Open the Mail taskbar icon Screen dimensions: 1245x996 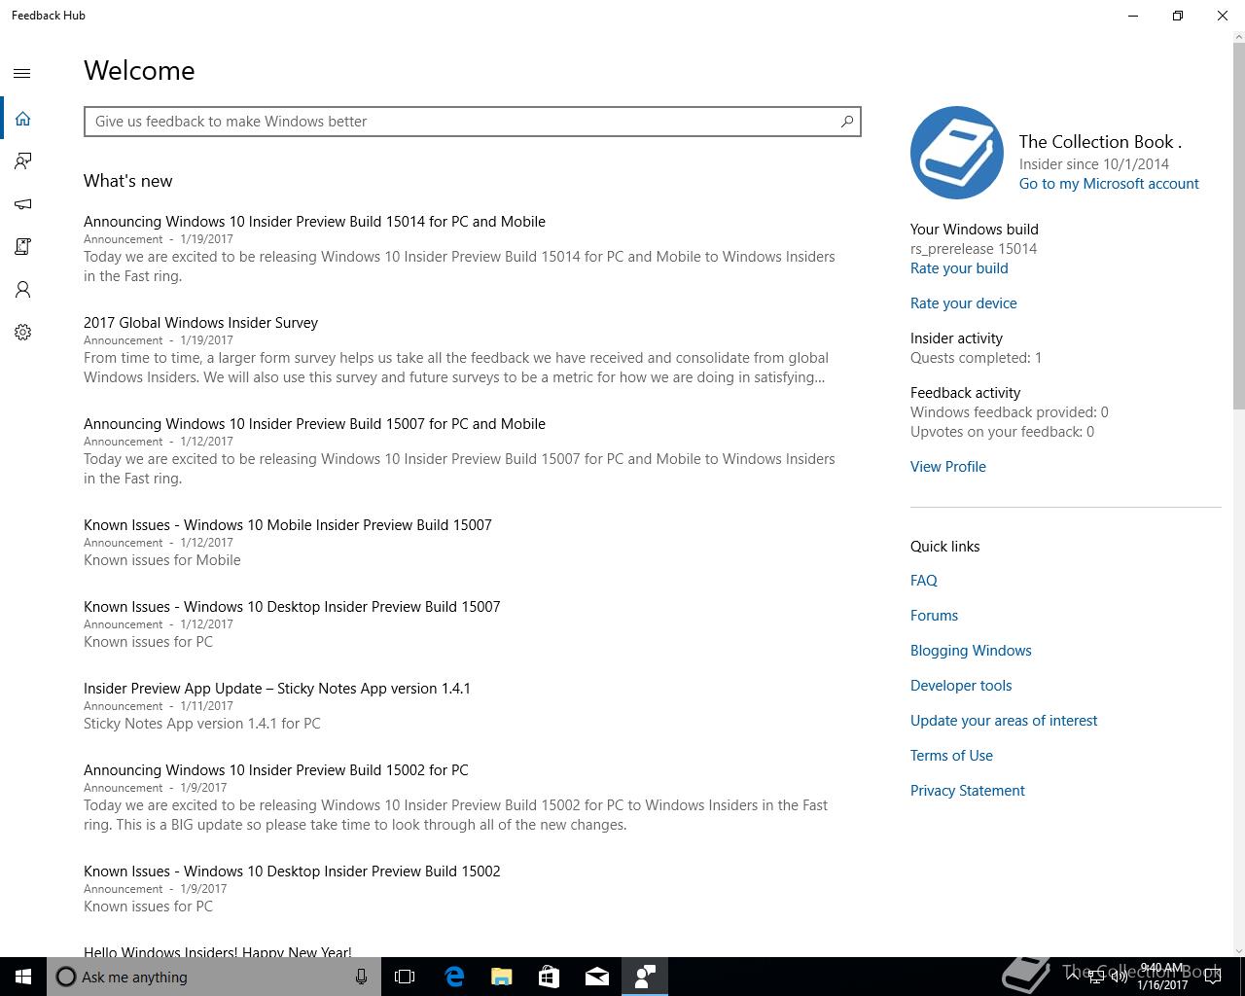596,977
